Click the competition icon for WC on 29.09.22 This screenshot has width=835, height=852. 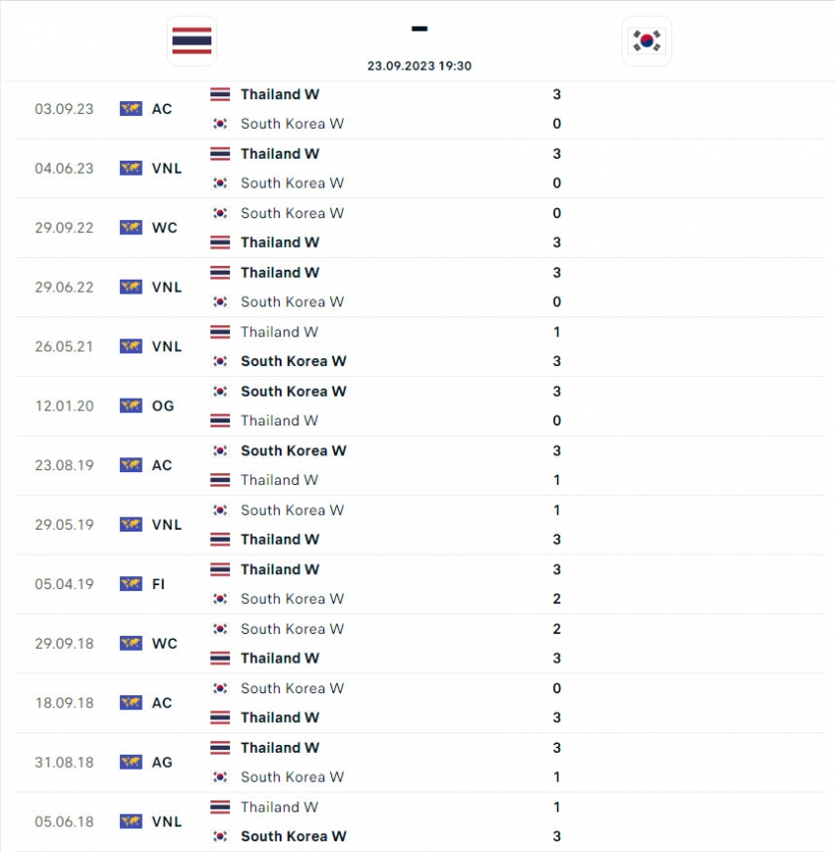[x=131, y=228]
